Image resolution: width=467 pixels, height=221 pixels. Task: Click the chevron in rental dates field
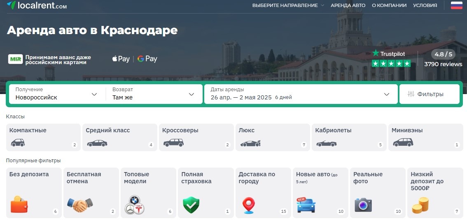pos(387,94)
